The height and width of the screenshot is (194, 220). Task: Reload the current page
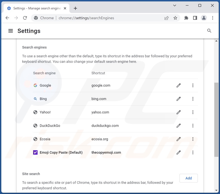tap(25, 18)
